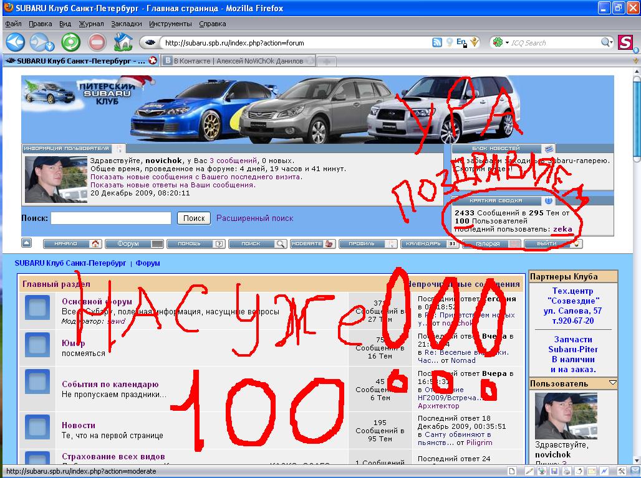
Task: Click the Поиск button next to search field
Action: tap(194, 218)
